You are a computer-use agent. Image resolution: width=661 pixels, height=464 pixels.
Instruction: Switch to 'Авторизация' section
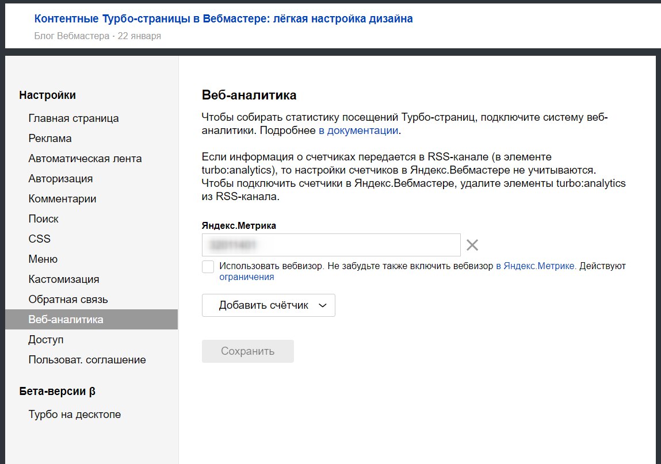click(60, 179)
